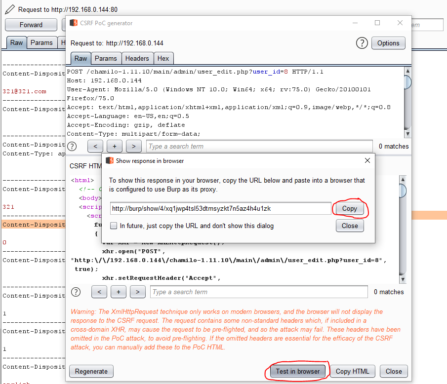
Task: Open the Hex tab in CSRF PoC generator
Action: coord(163,58)
